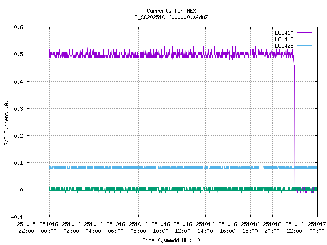Image resolution: width=327 pixels, height=245 pixels.
Task: Select the LCL41B legend entry text
Action: pyautogui.click(x=284, y=39)
